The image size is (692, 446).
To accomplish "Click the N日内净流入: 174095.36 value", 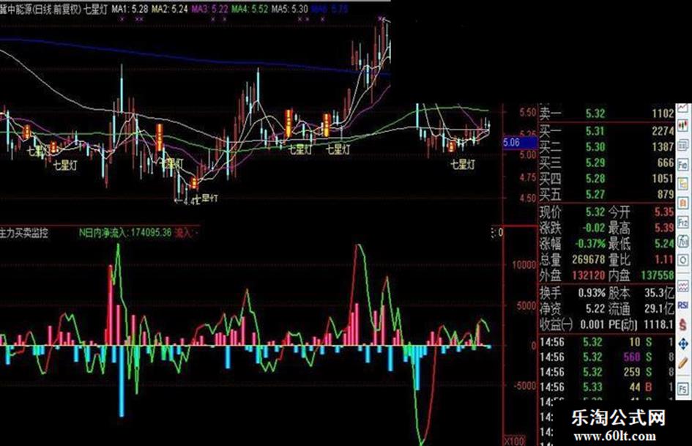I will point(125,233).
